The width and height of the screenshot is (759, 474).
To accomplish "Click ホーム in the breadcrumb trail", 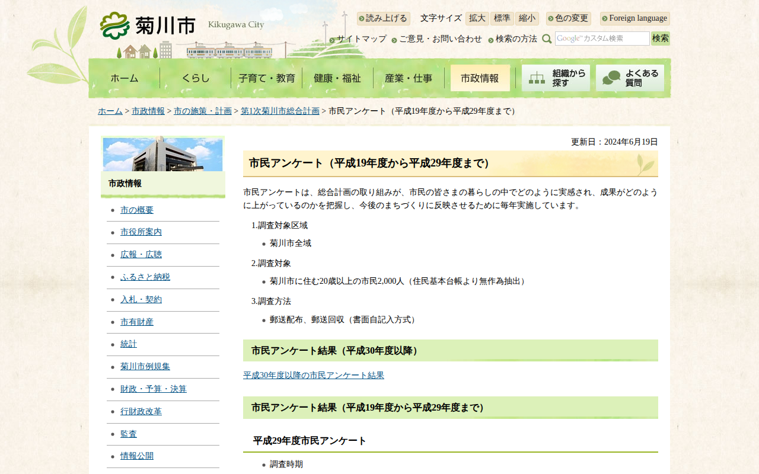I will [x=110, y=111].
